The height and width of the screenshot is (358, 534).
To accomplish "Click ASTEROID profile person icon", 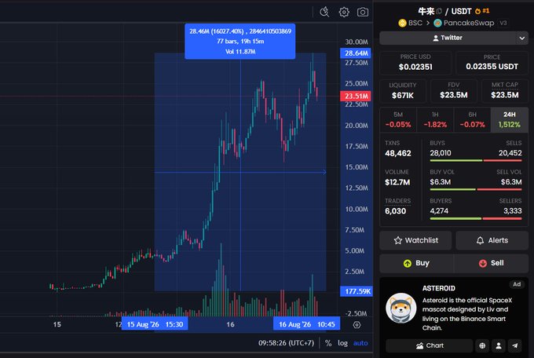I will click(x=499, y=345).
